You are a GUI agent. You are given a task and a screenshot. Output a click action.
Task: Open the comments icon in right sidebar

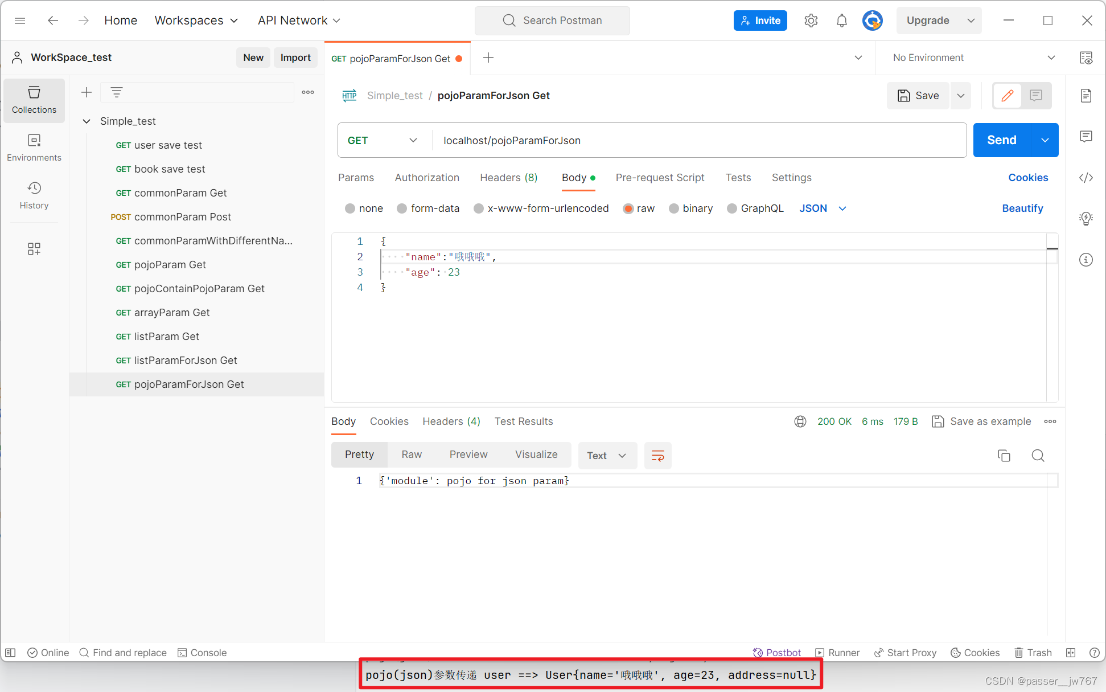pyautogui.click(x=1086, y=136)
